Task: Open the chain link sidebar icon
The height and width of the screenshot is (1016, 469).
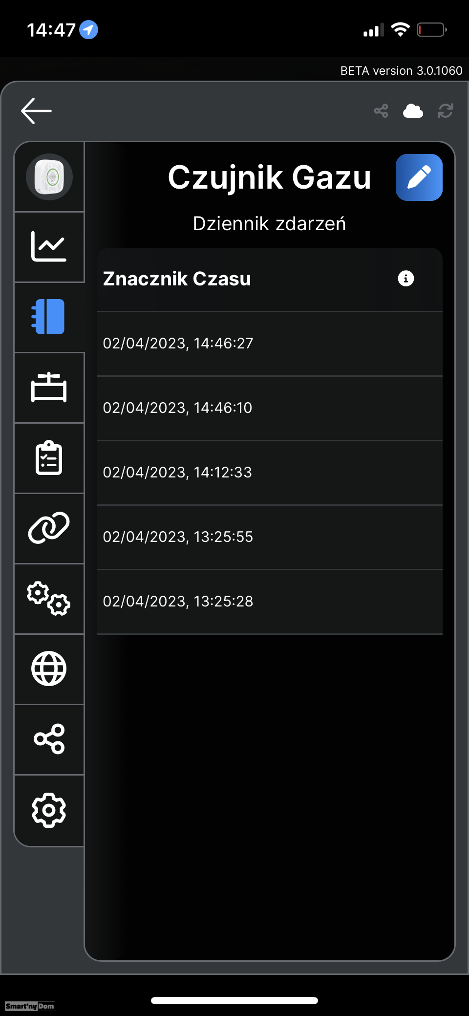Action: [x=49, y=528]
